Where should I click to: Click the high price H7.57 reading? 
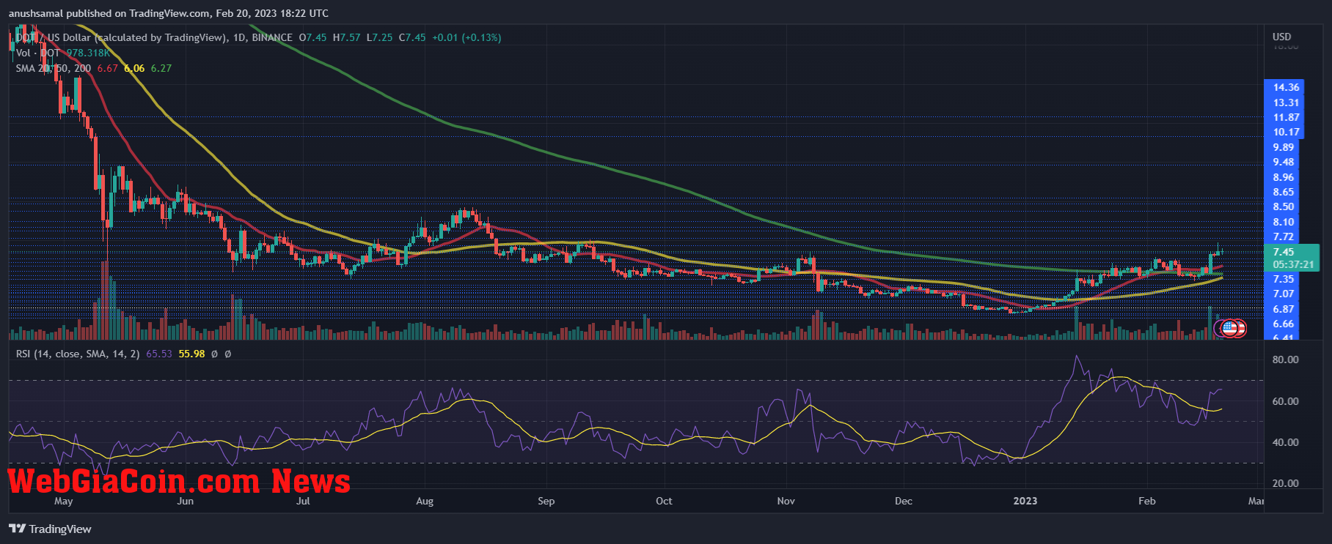click(347, 37)
